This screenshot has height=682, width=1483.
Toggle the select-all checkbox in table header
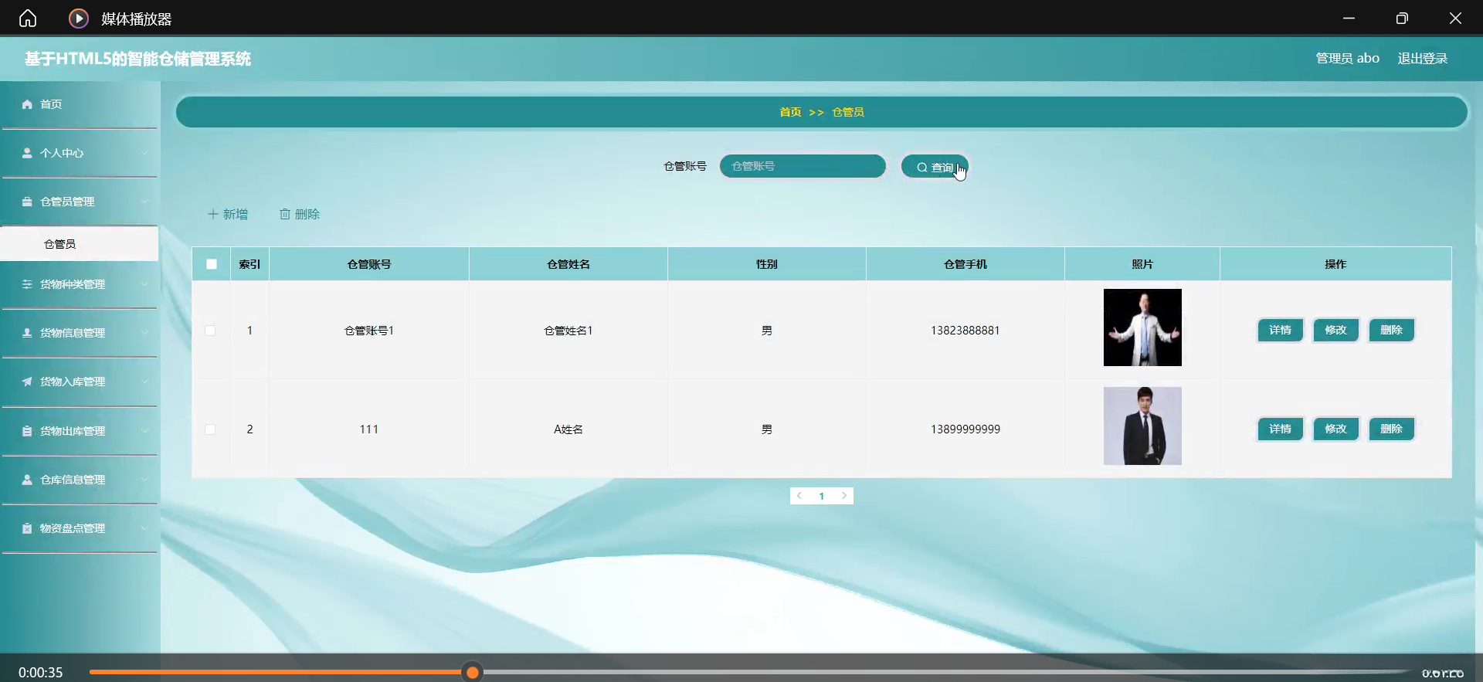click(212, 264)
